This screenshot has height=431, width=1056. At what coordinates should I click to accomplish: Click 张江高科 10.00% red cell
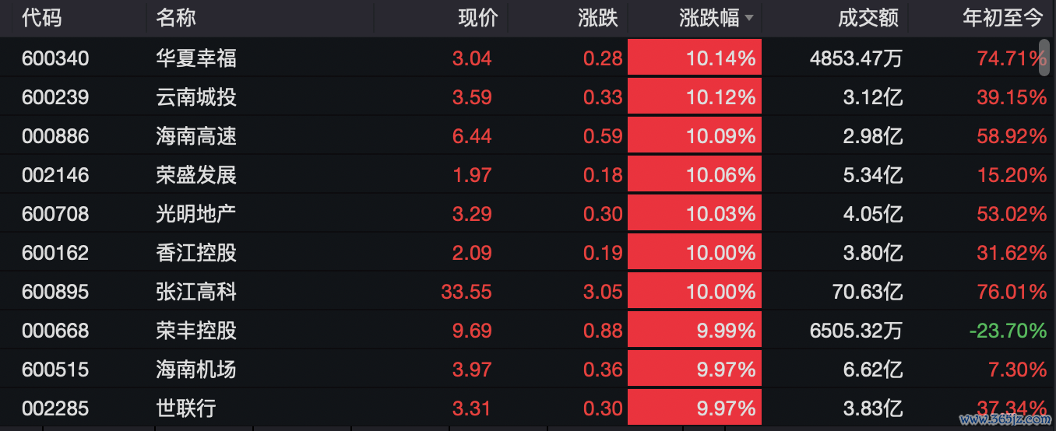(695, 292)
